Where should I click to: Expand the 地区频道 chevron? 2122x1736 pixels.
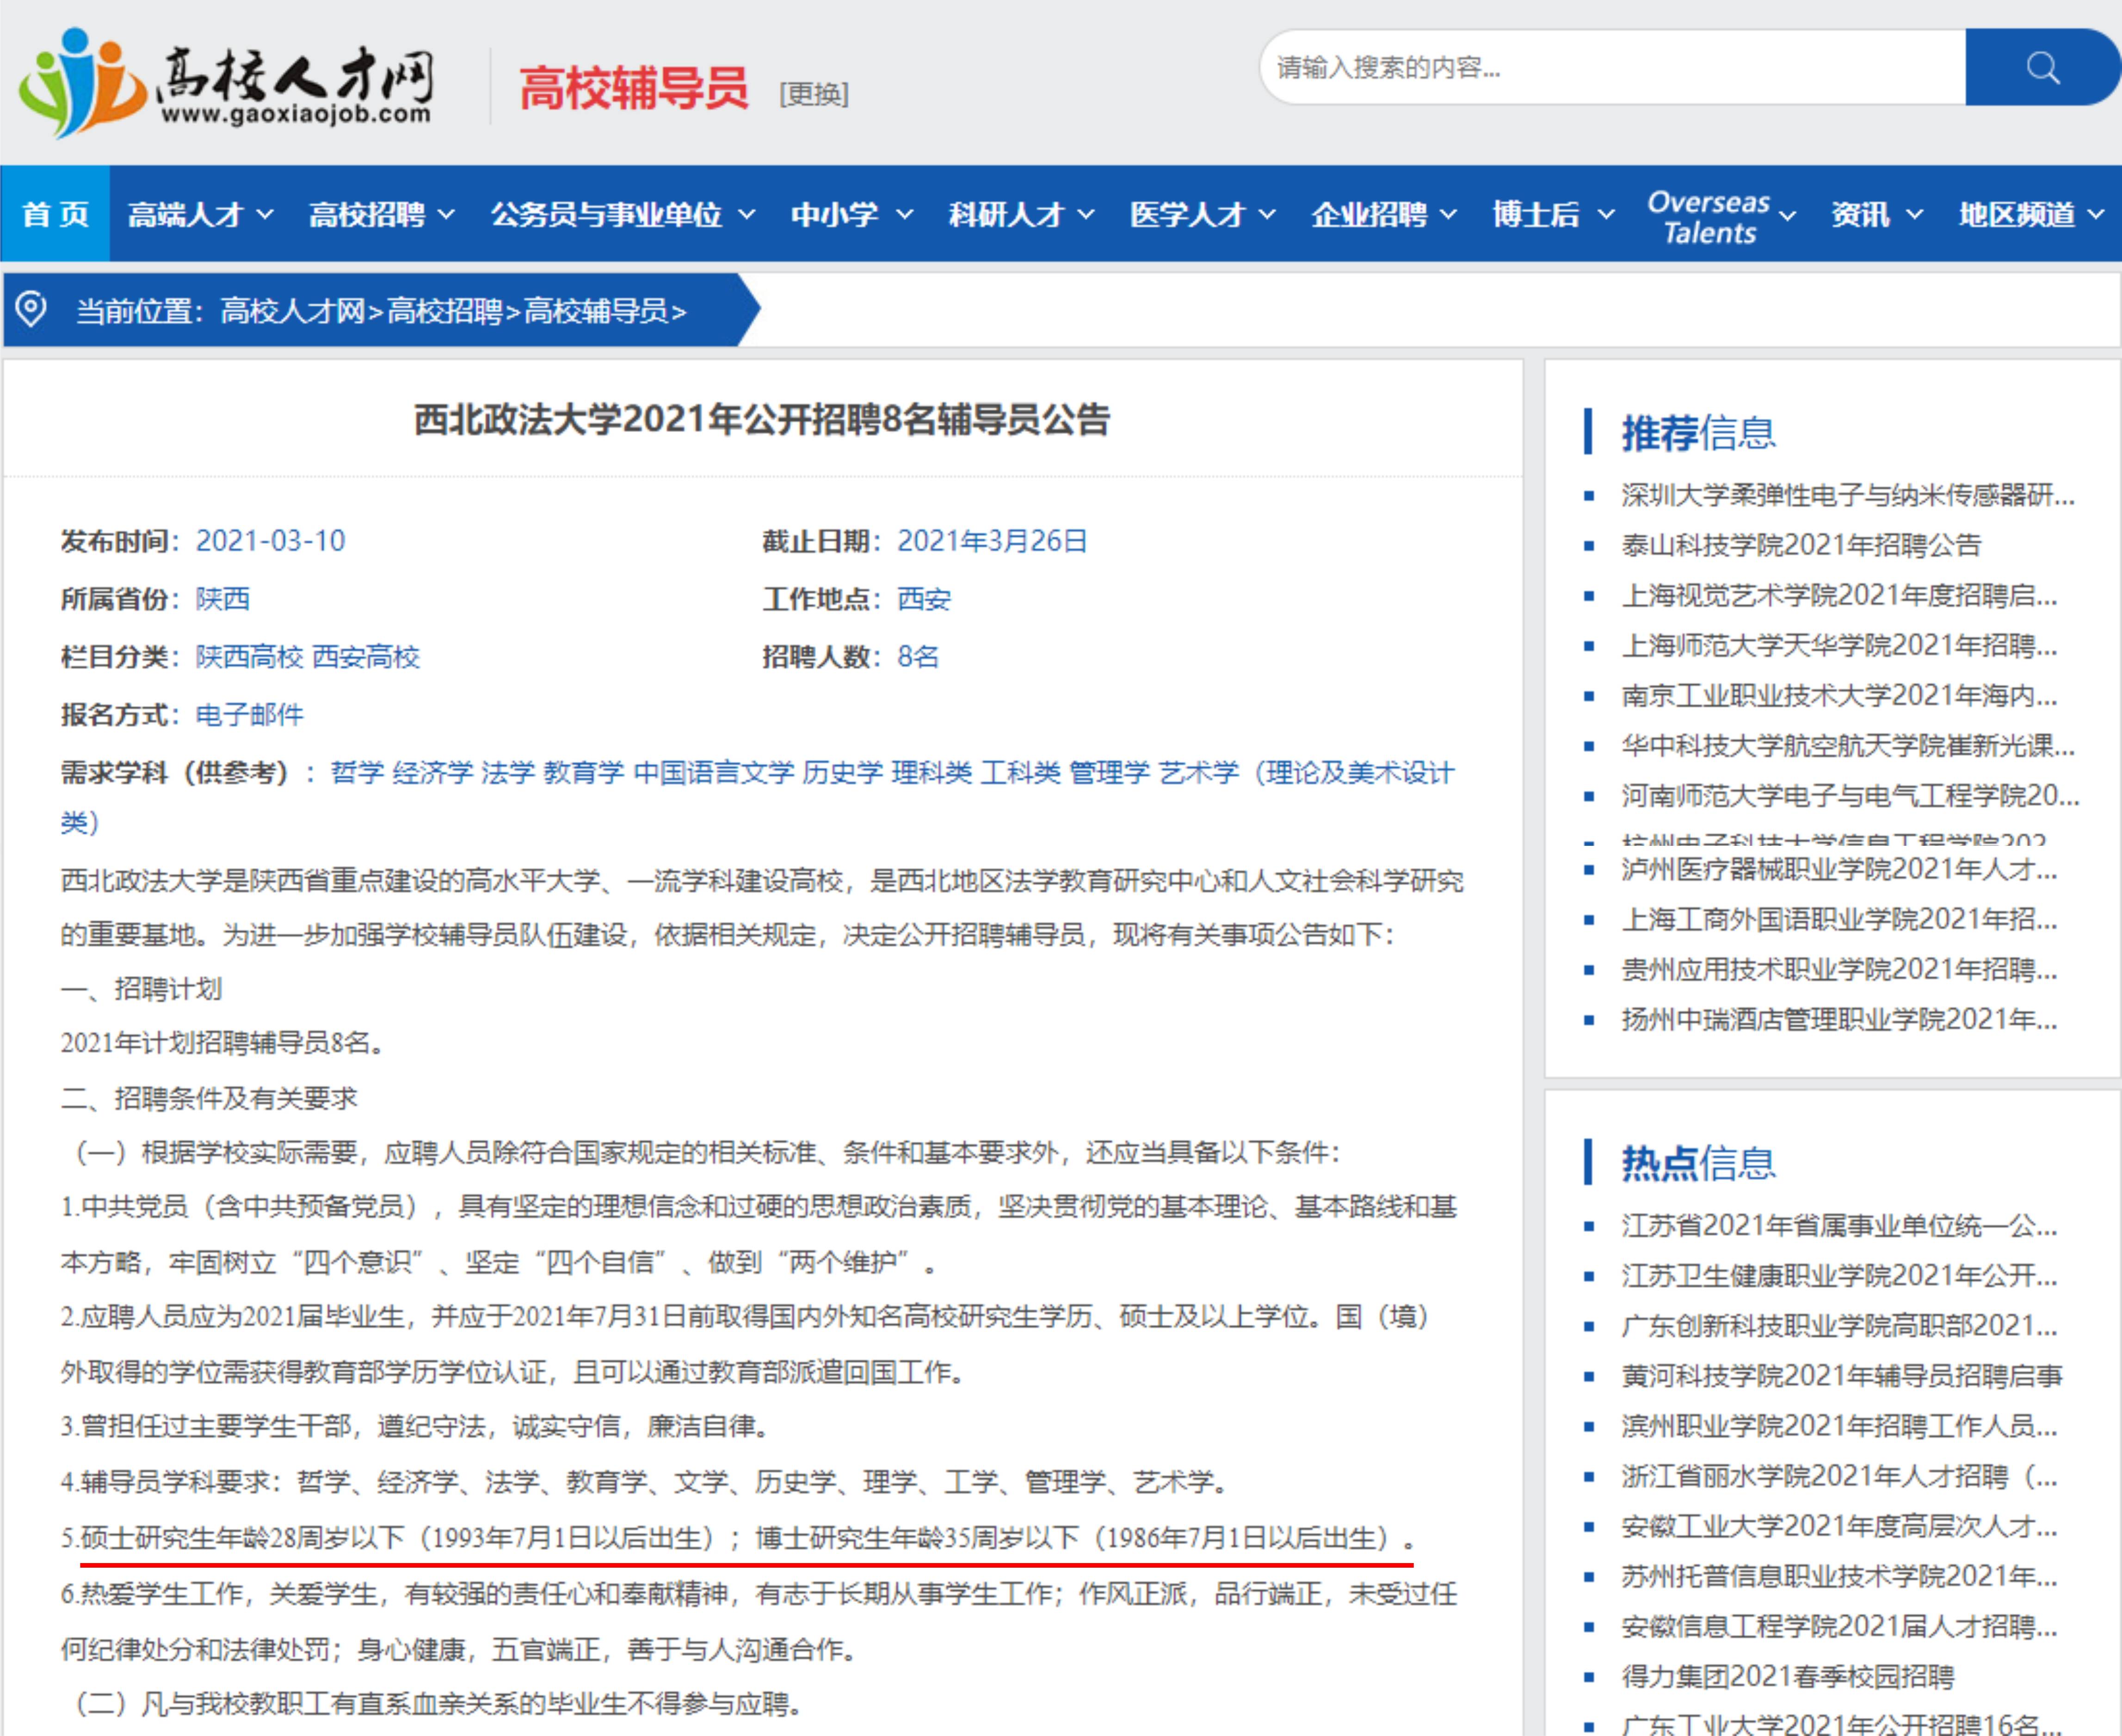(x=2096, y=214)
